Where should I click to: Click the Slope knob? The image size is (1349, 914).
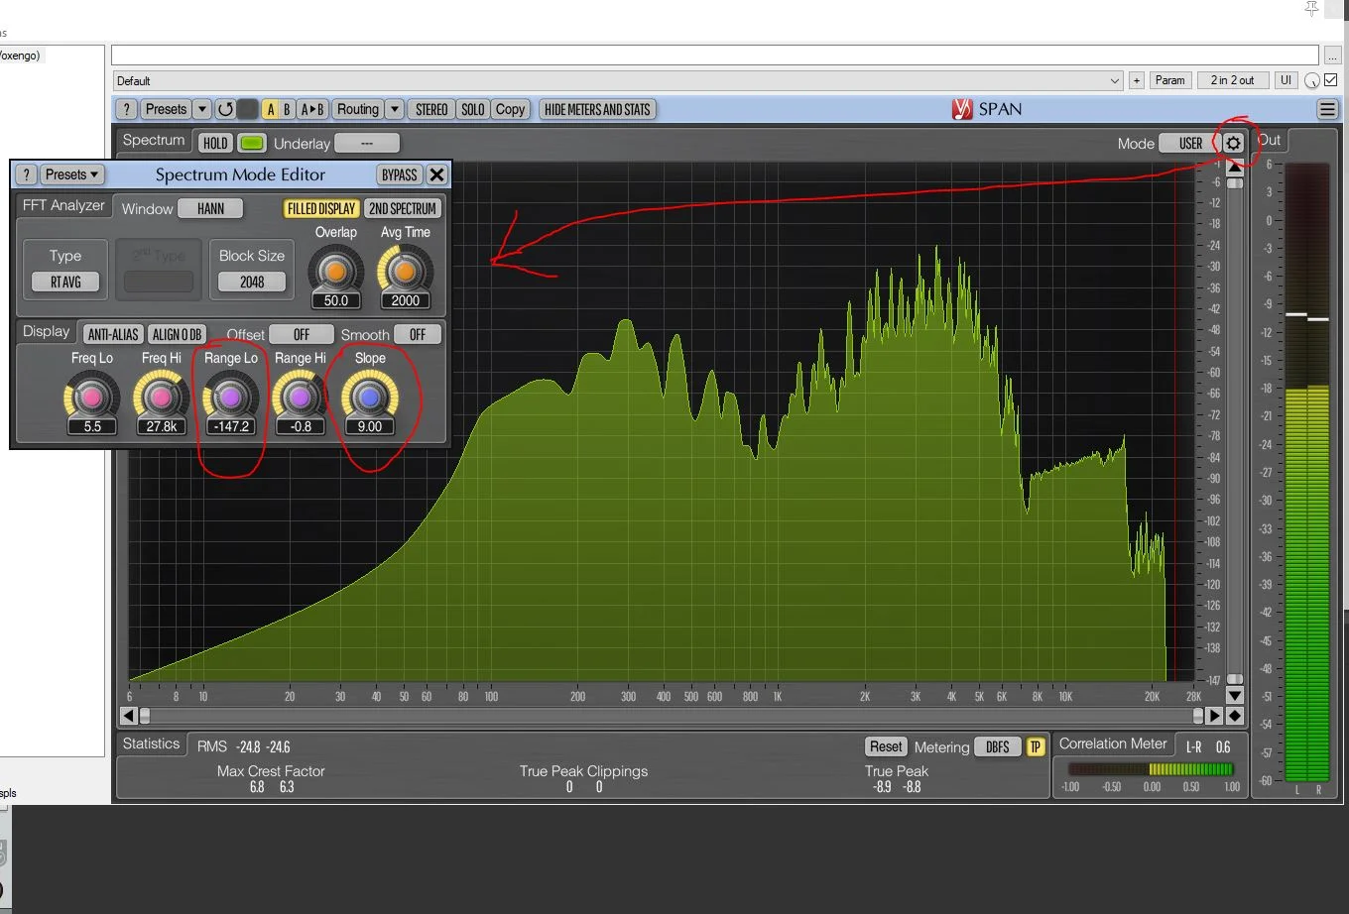369,398
